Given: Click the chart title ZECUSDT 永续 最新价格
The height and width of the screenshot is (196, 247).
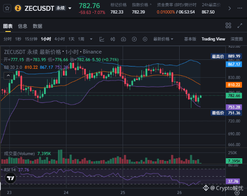Looking at the screenshot, I should click(32, 52).
